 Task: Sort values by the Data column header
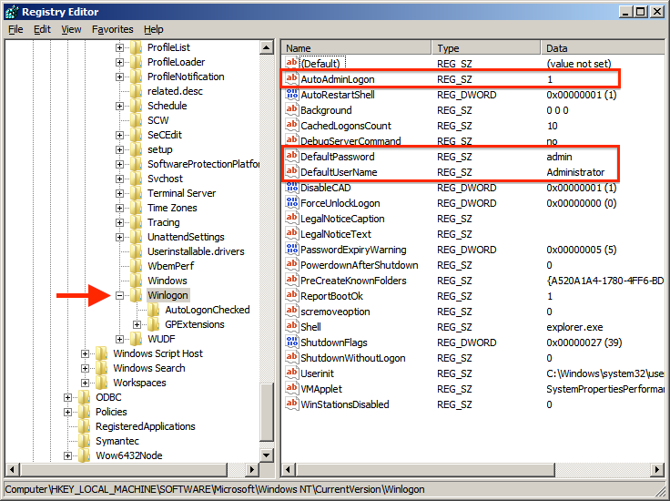point(603,48)
